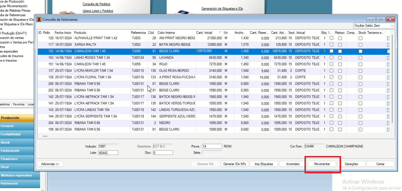This screenshot has width=402, height=191.
Task: Click the Consulta de Volúmenes title bar icon
Action: (x=39, y=19)
